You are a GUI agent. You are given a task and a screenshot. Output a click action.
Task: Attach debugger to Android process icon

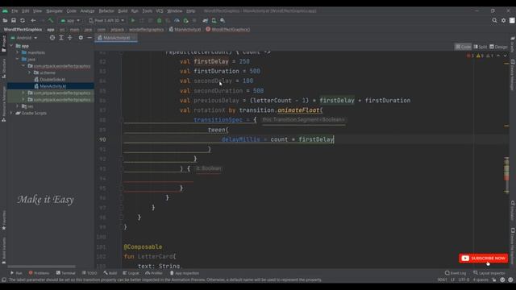pos(185,20)
